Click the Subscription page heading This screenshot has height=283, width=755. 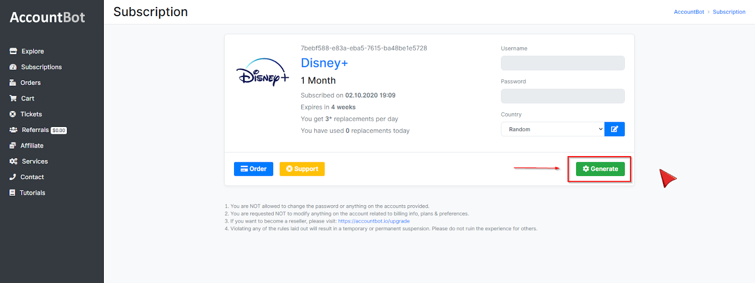click(151, 12)
